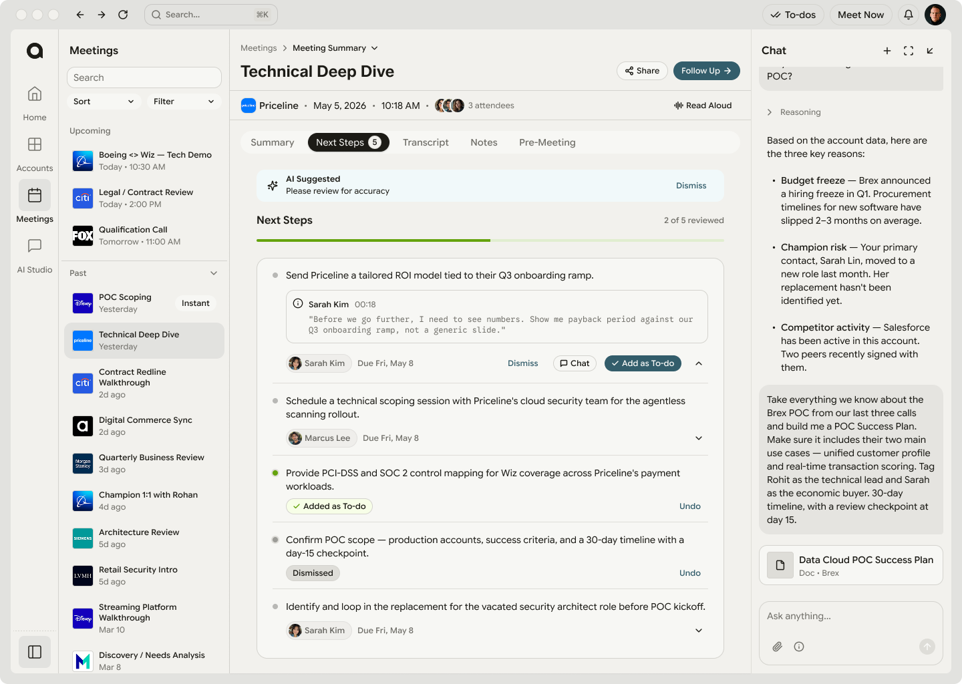Screen dimensions: 962x684
Task: Click the app logo at top left
Action: click(35, 51)
